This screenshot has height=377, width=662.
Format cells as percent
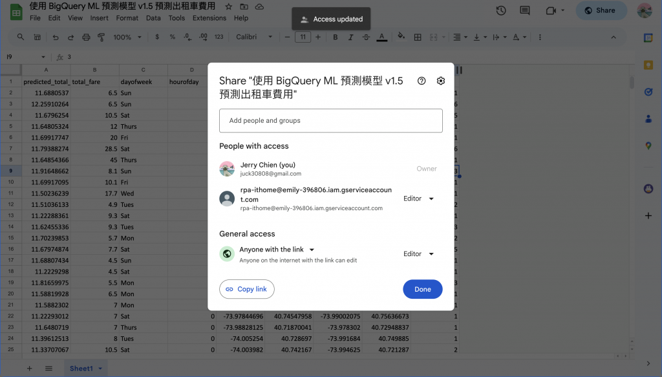pyautogui.click(x=172, y=37)
